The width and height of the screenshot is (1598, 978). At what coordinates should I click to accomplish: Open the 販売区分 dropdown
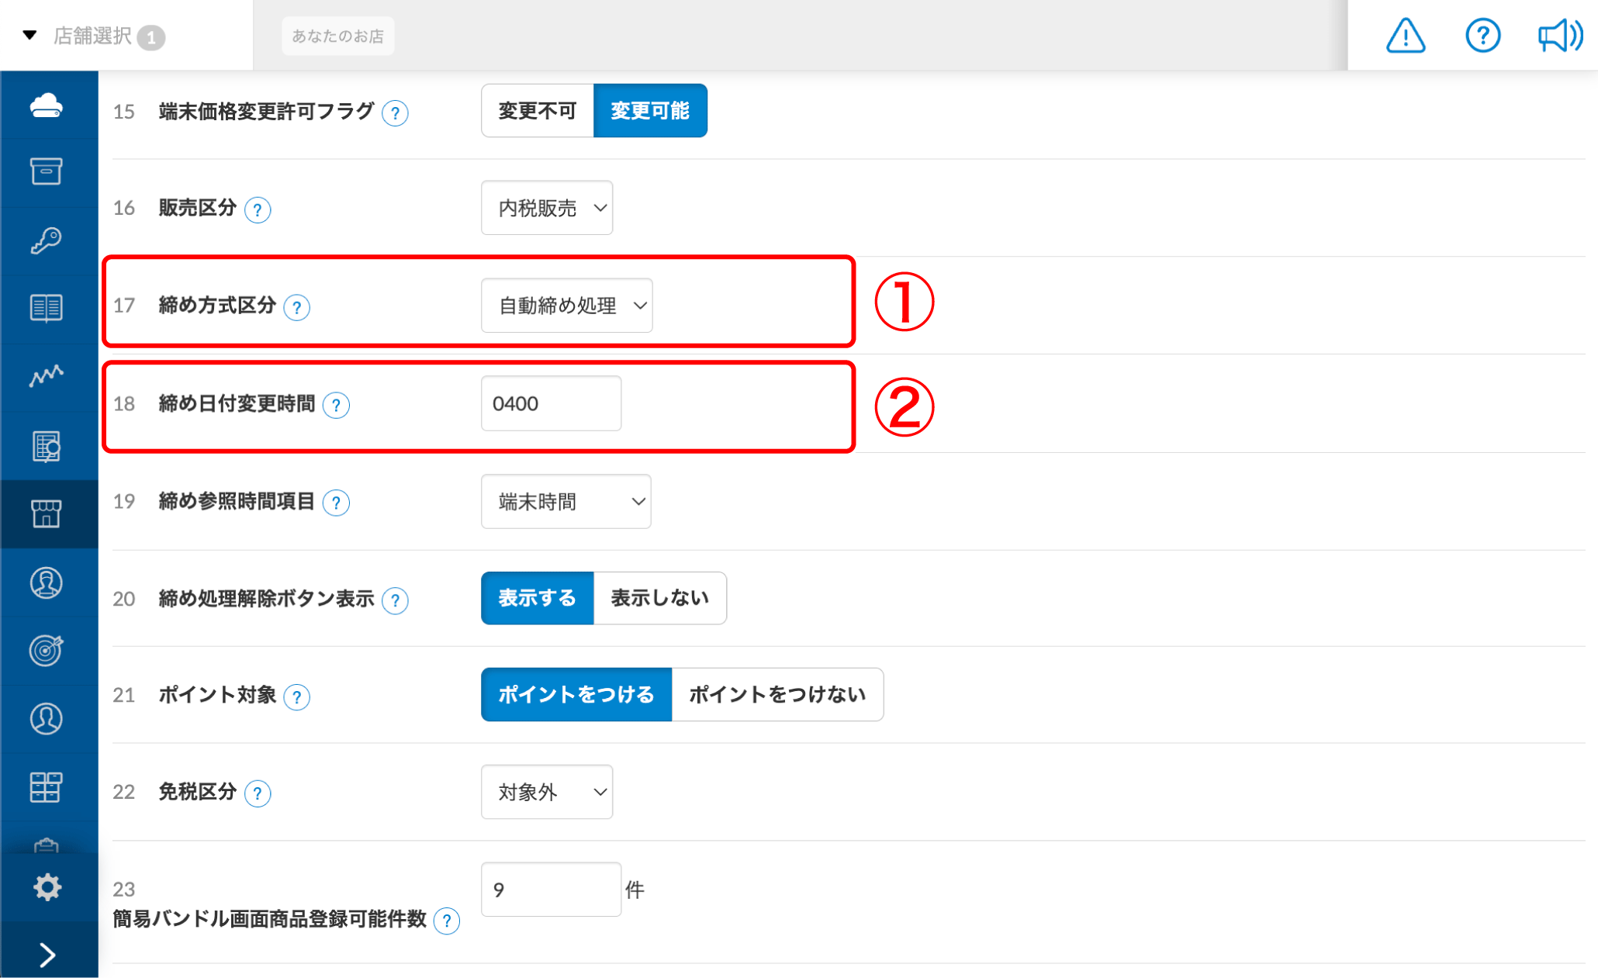pos(547,207)
